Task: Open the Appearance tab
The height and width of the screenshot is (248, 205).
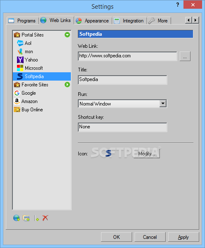Action: [93, 21]
